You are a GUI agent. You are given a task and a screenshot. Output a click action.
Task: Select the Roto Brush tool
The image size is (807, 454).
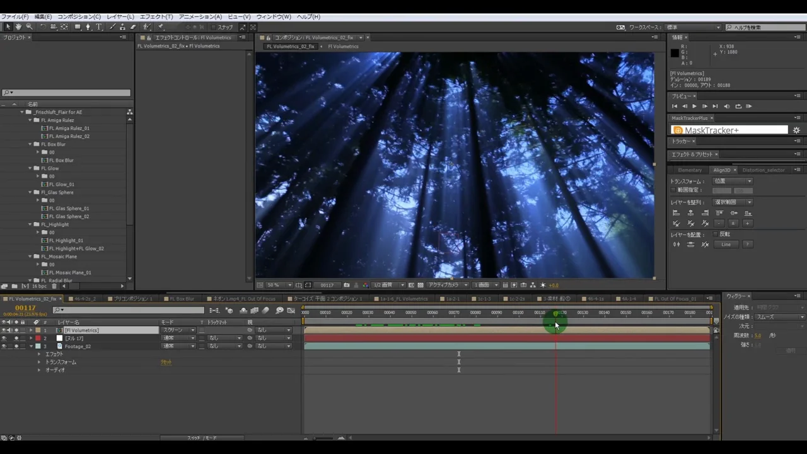pos(147,27)
